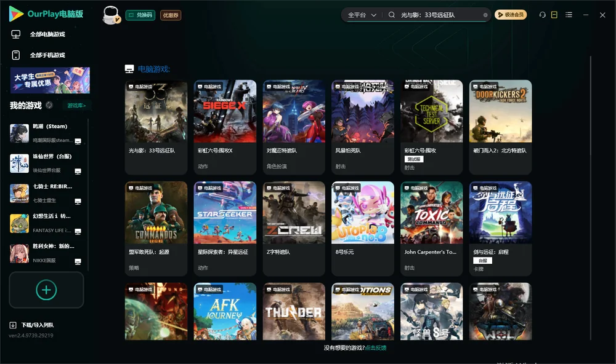The height and width of the screenshot is (364, 616).
Task: Click the magnifier search icon
Action: pyautogui.click(x=391, y=15)
